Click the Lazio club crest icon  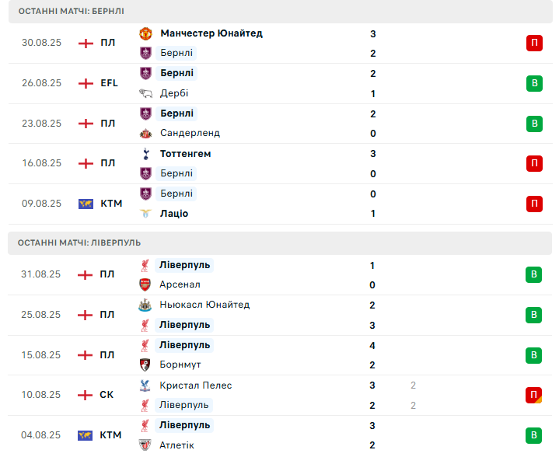(x=145, y=214)
